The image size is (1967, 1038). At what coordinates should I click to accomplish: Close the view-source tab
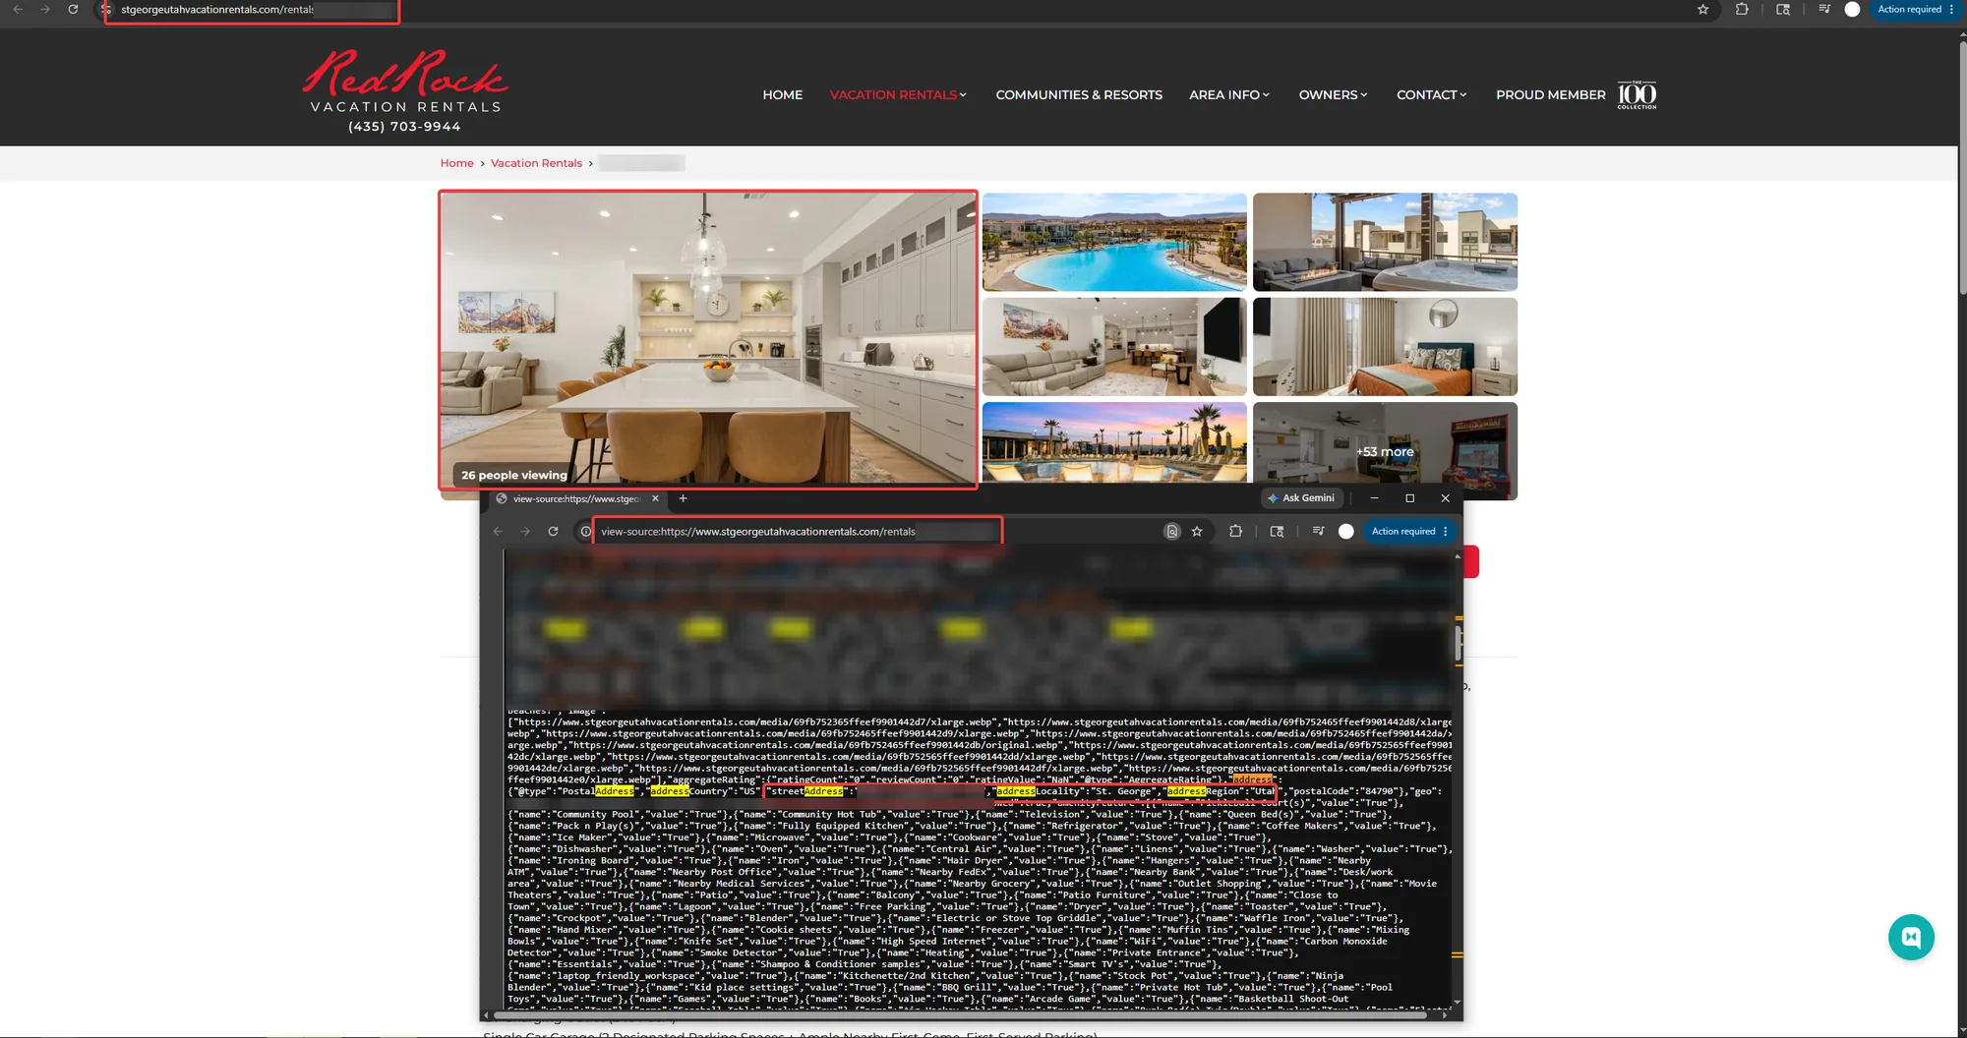655,498
